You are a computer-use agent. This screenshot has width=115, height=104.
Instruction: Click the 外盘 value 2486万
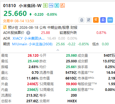pyautogui.click(x=33, y=84)
